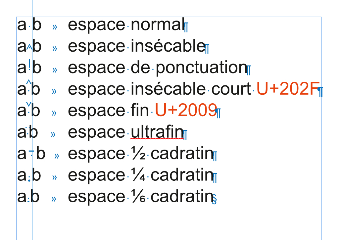341x240 pixels.
Task: Click the ½ fraction glyph
Action: click(138, 153)
